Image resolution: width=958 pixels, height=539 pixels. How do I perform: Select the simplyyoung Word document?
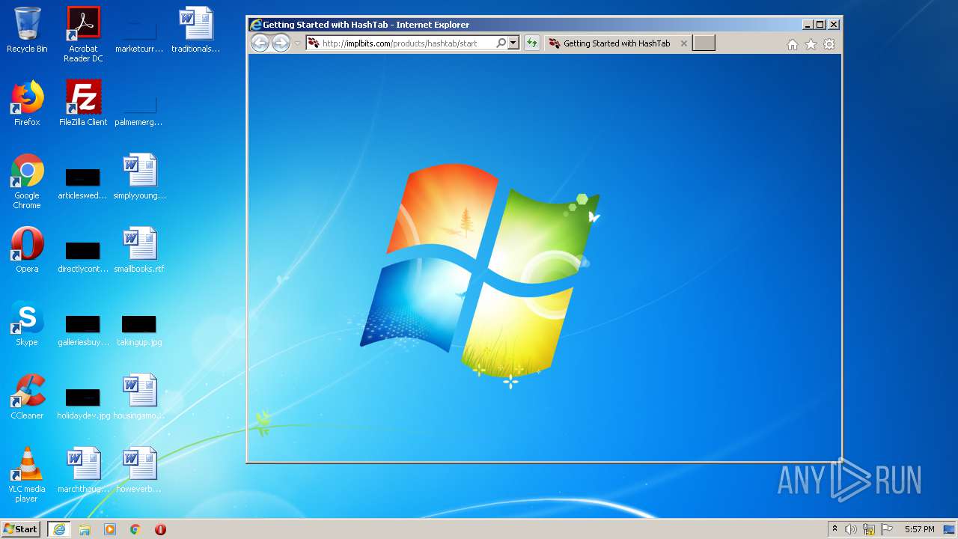coord(139,177)
